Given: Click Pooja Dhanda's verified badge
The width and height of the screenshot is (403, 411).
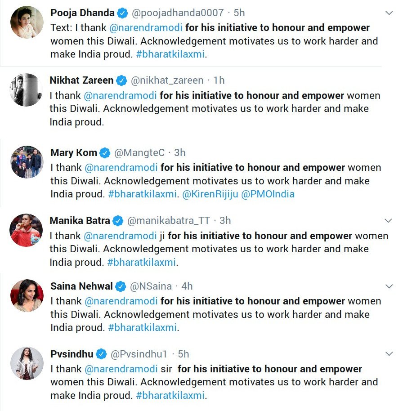Looking at the screenshot, I should coord(122,13).
